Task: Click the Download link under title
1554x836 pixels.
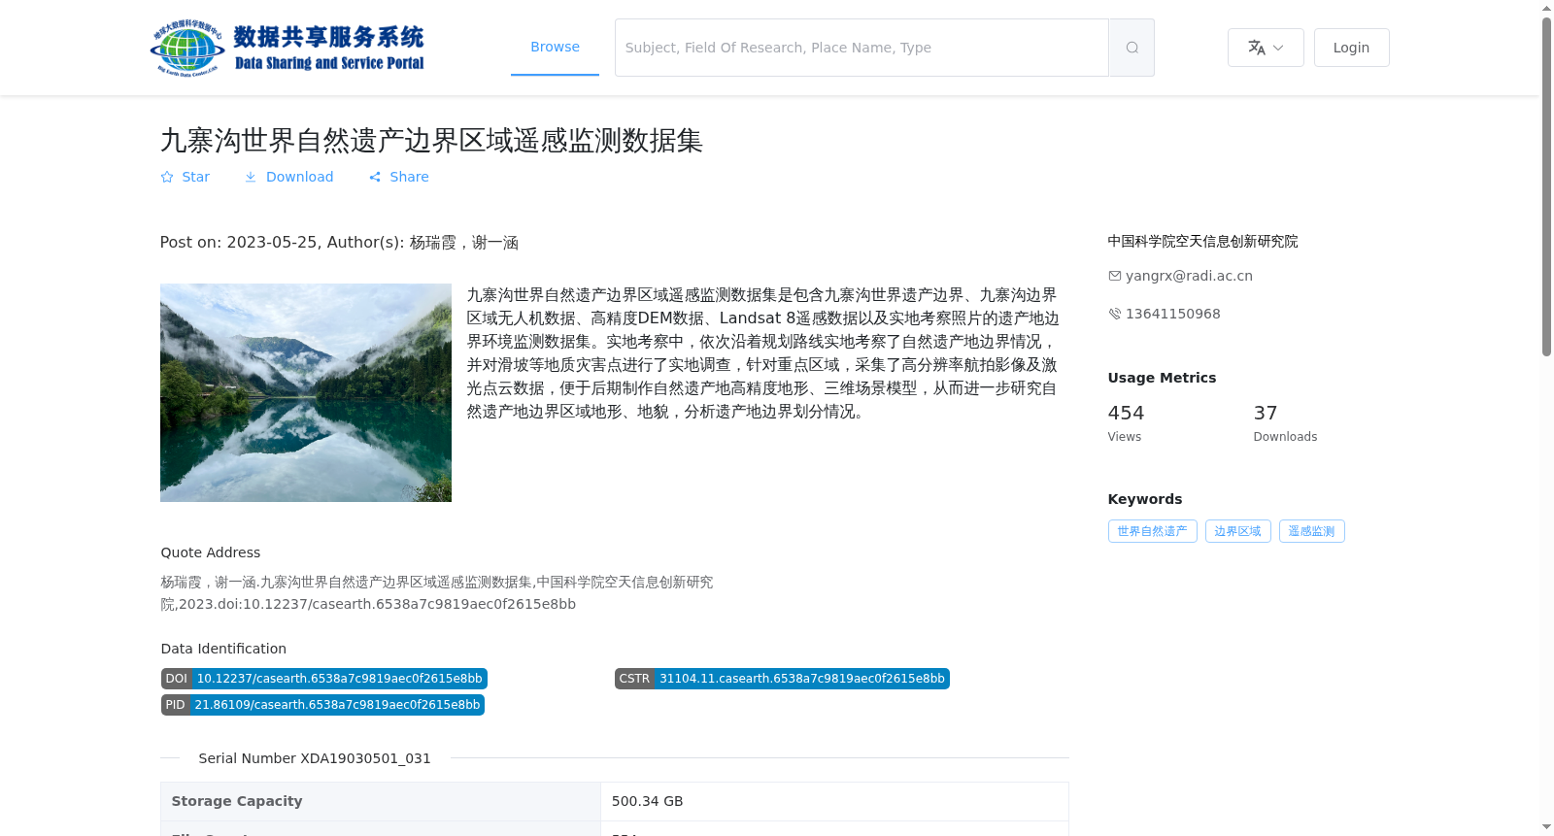Action: click(288, 177)
